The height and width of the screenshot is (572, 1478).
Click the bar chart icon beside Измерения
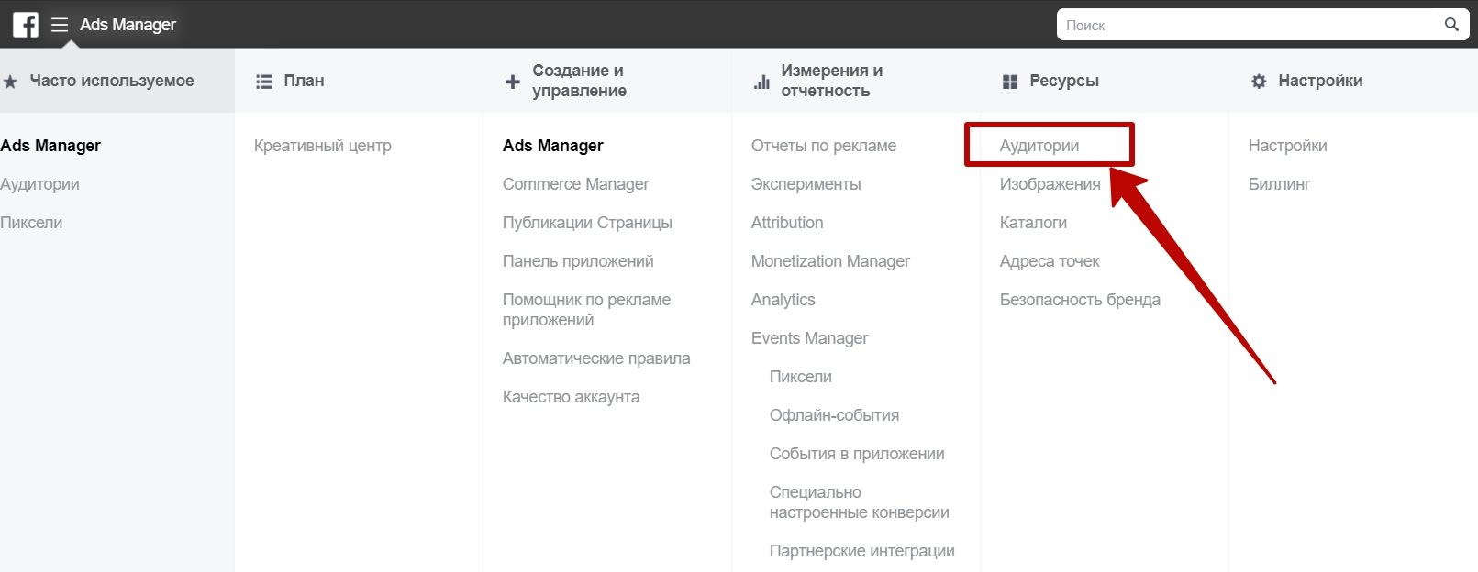point(761,82)
